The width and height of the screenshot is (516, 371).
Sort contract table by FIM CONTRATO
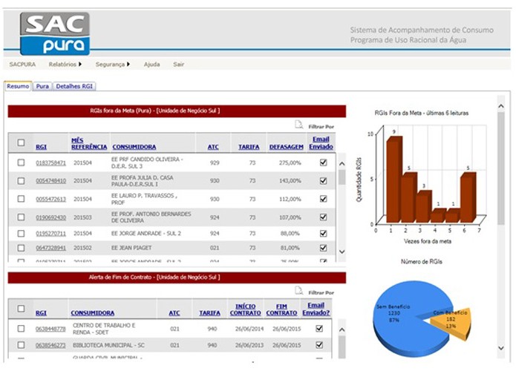[x=281, y=309]
